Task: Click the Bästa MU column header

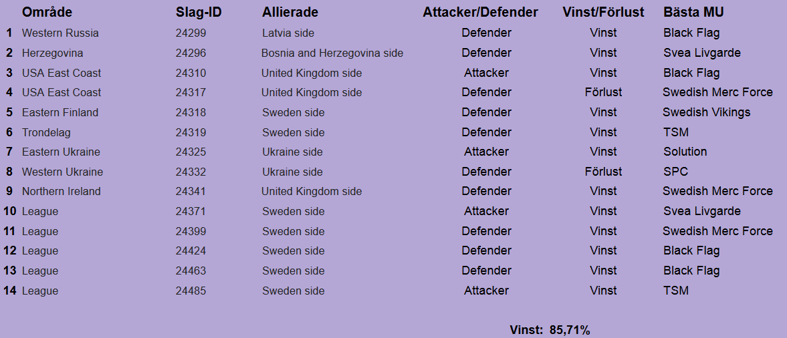Action: pos(693,12)
